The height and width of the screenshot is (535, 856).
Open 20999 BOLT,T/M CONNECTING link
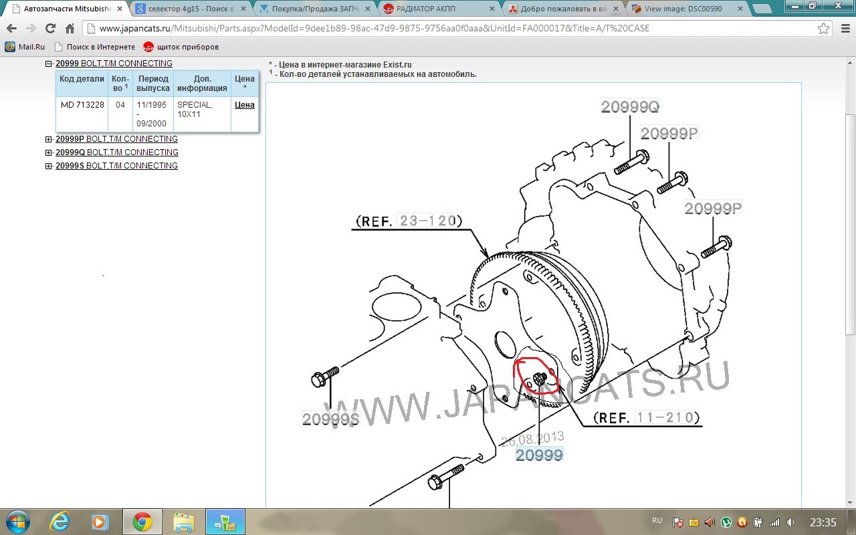click(114, 64)
